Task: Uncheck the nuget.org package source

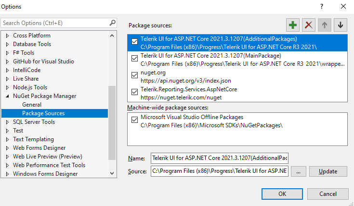Action: pos(134,75)
